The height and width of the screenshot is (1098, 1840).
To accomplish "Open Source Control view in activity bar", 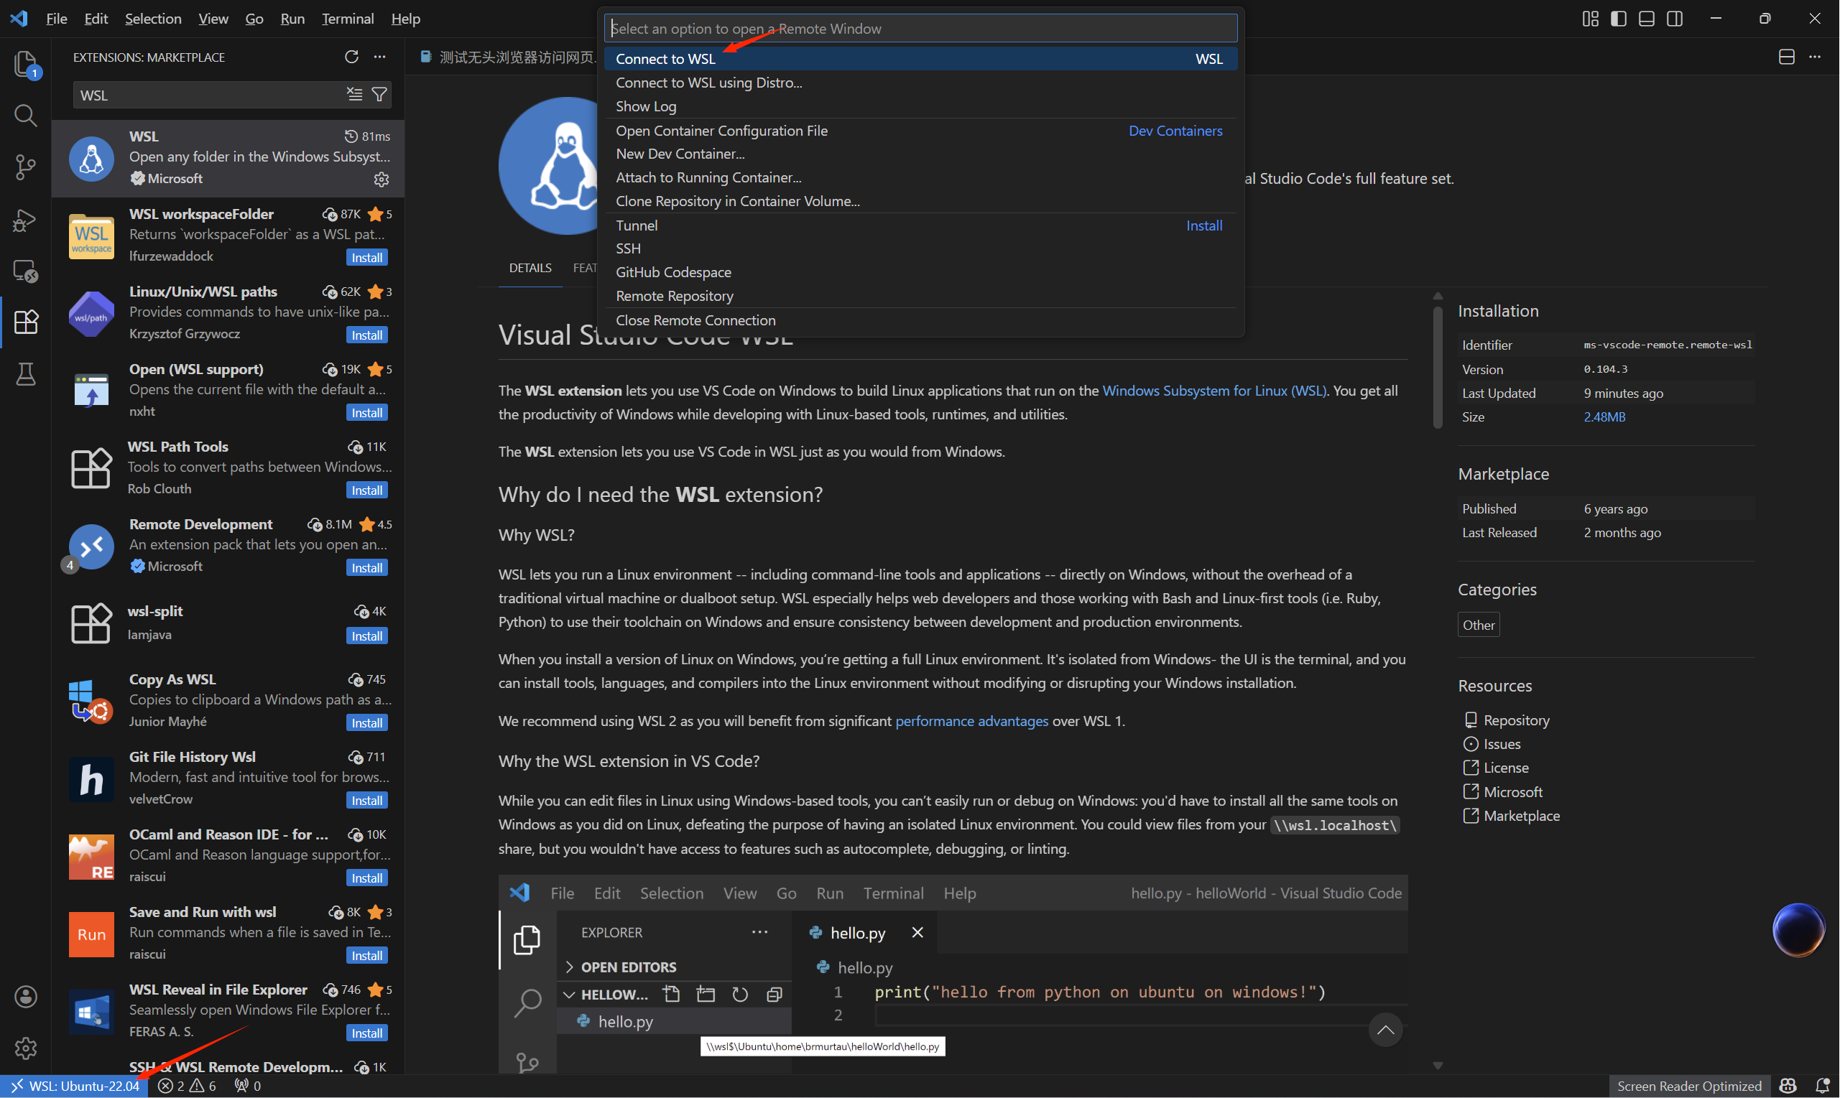I will [26, 167].
